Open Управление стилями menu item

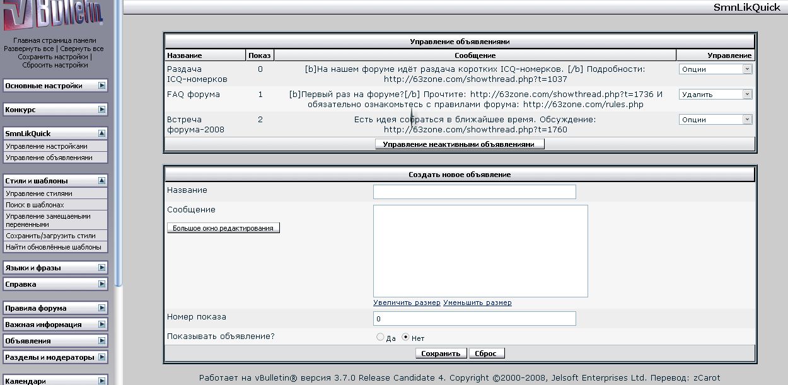[55, 193]
